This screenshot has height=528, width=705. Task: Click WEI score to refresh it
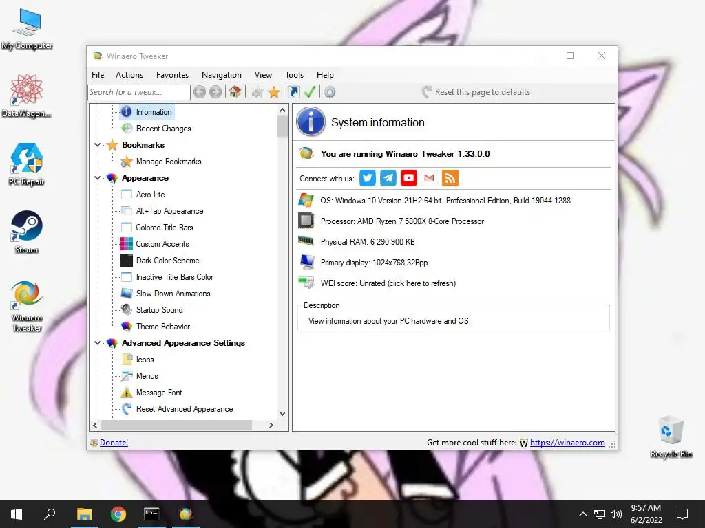(x=388, y=283)
